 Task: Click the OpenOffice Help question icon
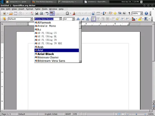(x=146, y=13)
